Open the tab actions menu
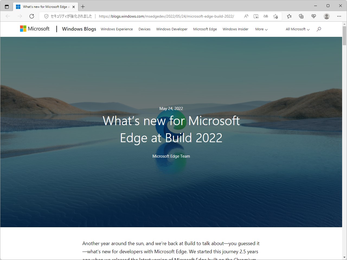347x260 pixels. click(7, 6)
